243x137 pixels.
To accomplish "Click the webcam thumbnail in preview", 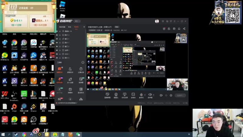I will (177, 84).
